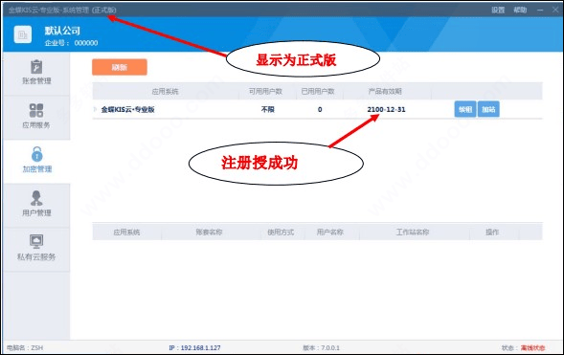Viewport: 564px width, 355px height.
Task: Click the 不限 available users value
Action: (267, 110)
